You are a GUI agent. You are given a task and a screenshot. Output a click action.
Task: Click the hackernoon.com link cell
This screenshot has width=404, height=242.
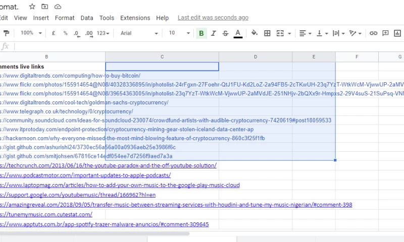click(x=53, y=138)
